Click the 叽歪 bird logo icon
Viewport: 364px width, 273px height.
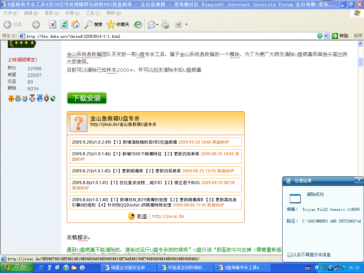[132, 216]
